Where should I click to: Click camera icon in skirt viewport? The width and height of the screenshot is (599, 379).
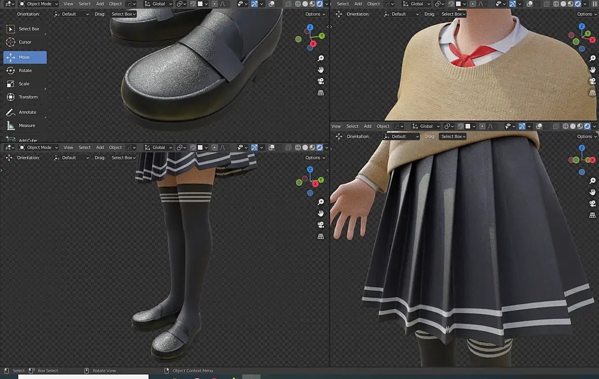tap(592, 204)
